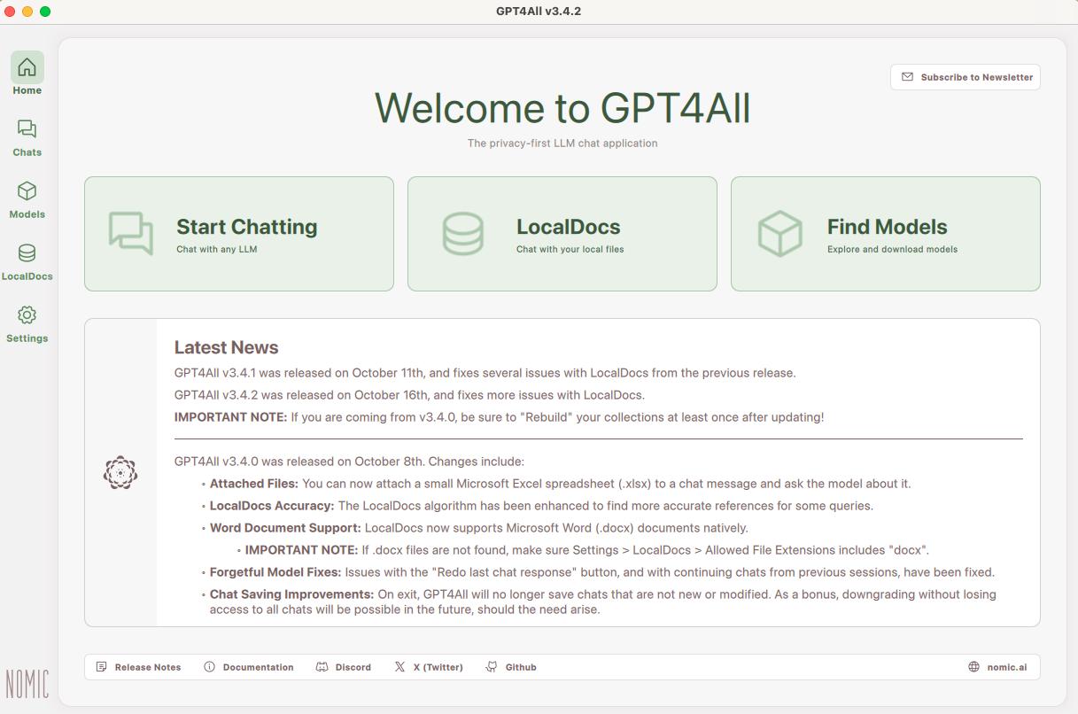The width and height of the screenshot is (1078, 714).
Task: Click the Find Models card title
Action: click(x=887, y=227)
